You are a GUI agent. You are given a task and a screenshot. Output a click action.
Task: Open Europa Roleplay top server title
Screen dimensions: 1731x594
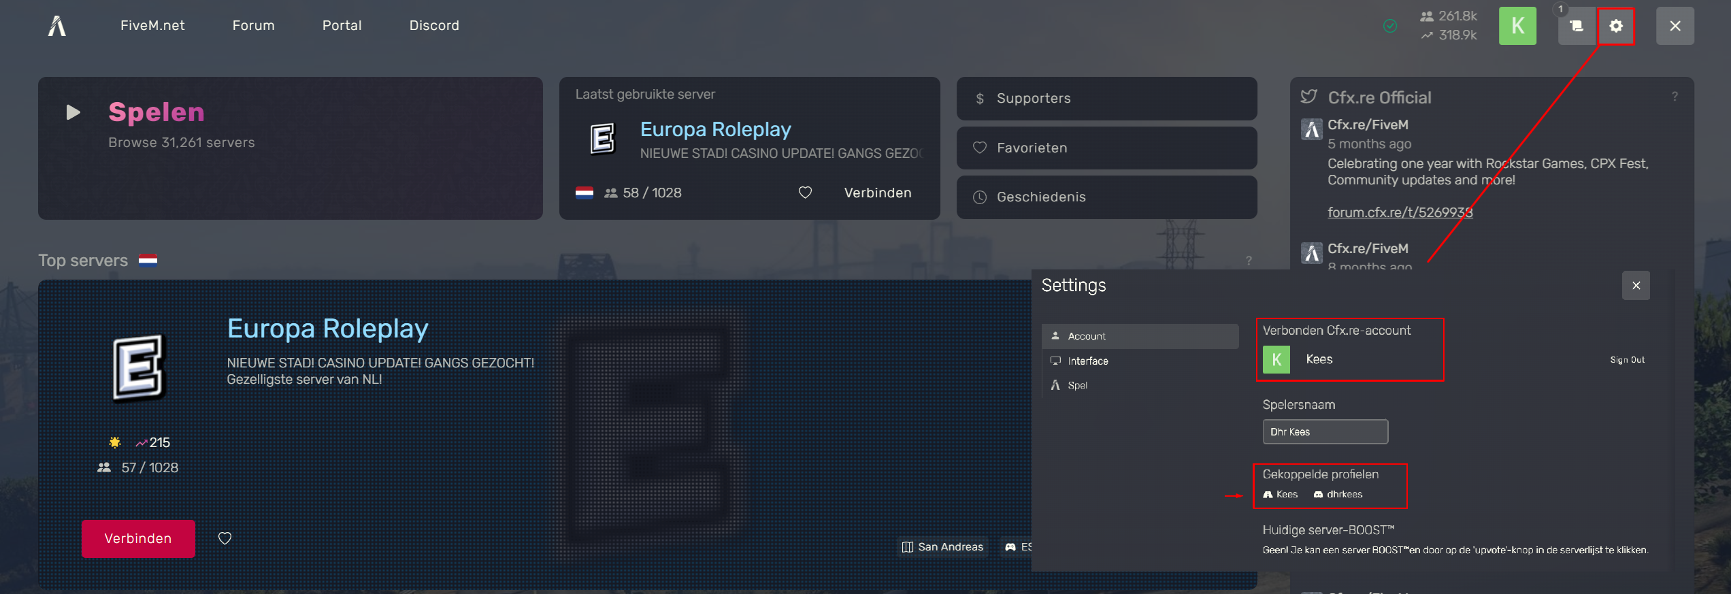[327, 329]
